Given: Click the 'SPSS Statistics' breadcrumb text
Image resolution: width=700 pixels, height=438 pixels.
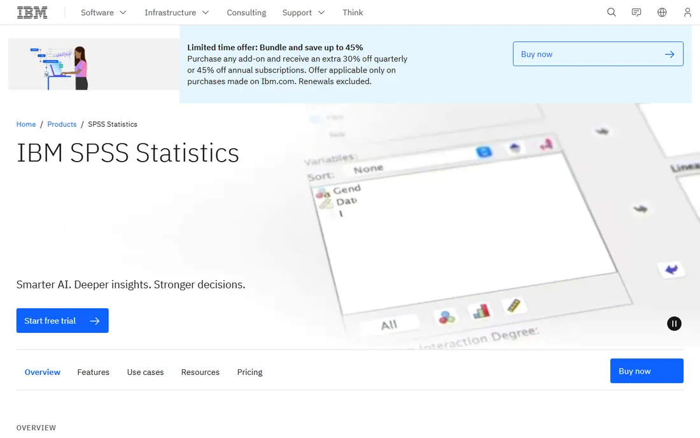Looking at the screenshot, I should pyautogui.click(x=113, y=124).
